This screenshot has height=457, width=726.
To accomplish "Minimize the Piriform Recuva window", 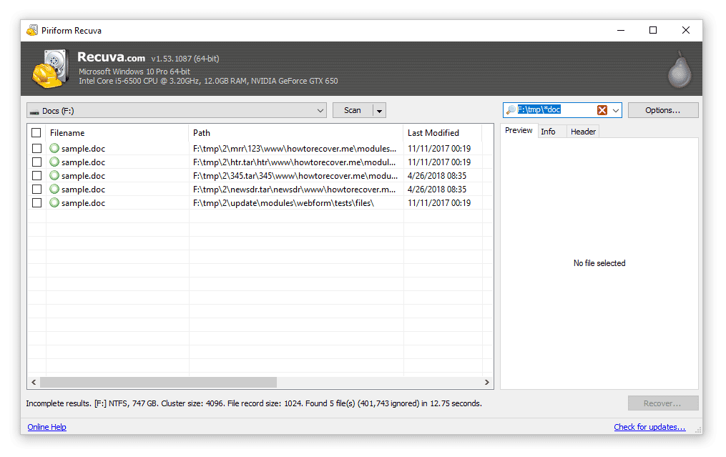I will tap(621, 31).
